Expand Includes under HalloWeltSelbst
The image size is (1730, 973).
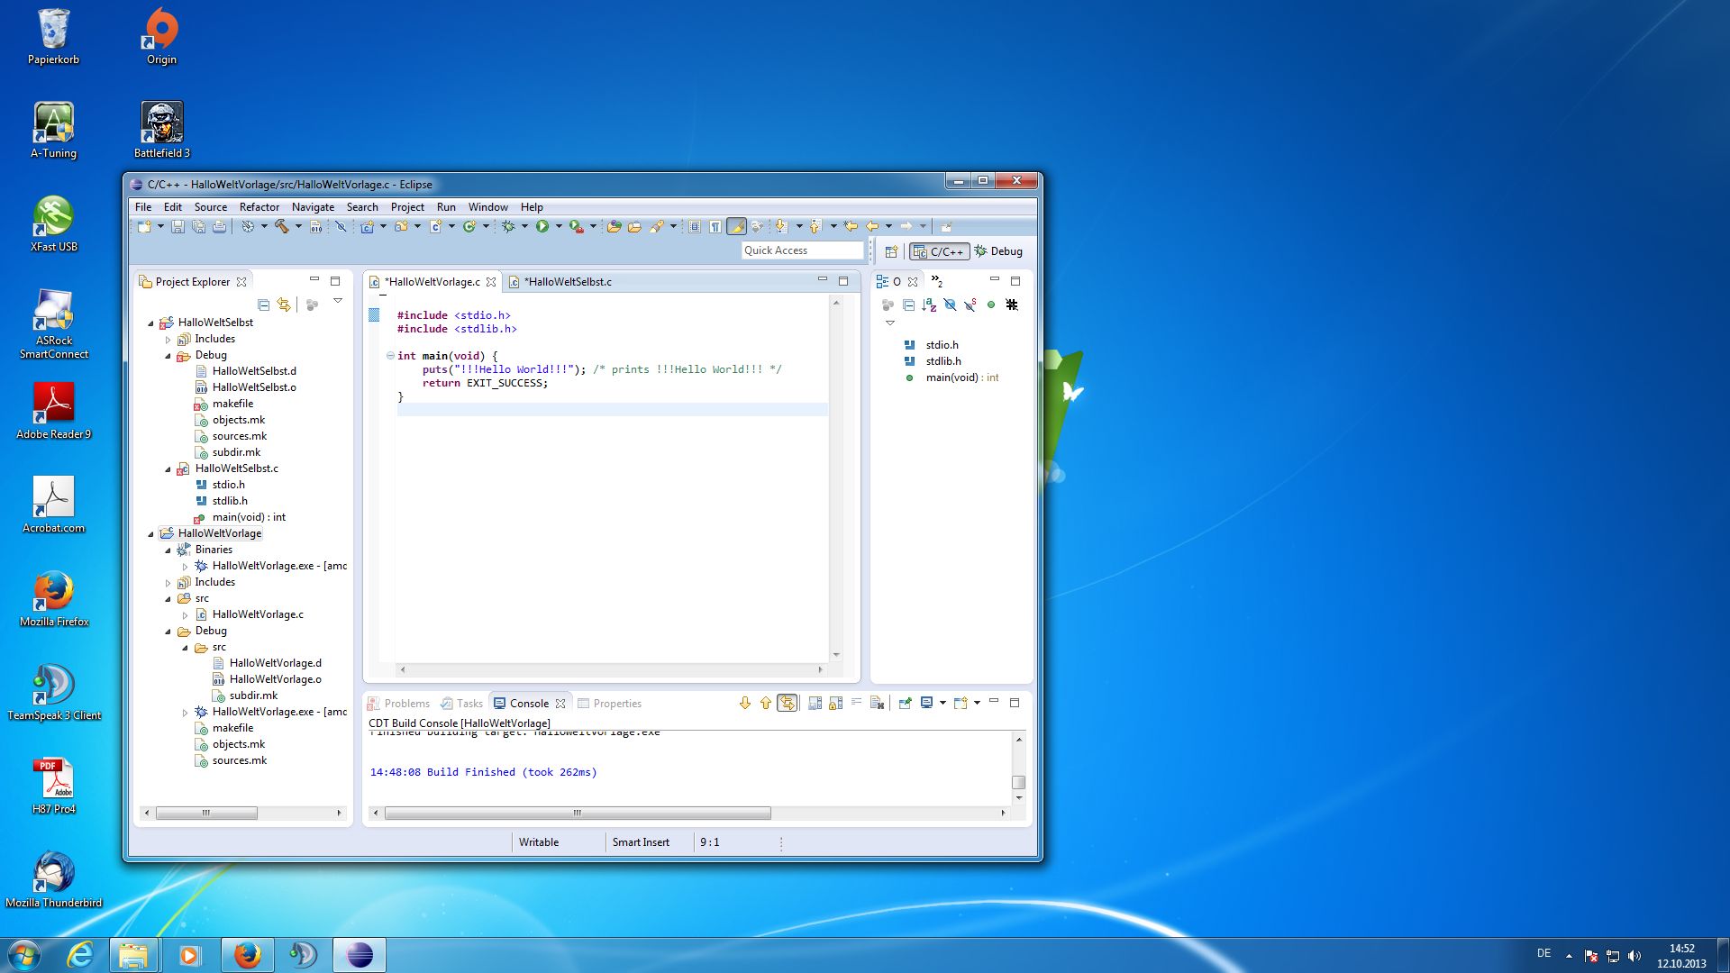coord(168,340)
